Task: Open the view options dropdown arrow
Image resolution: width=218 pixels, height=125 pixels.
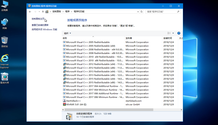Action: coord(173,33)
